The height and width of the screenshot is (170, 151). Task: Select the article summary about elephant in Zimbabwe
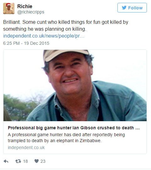[66, 138]
